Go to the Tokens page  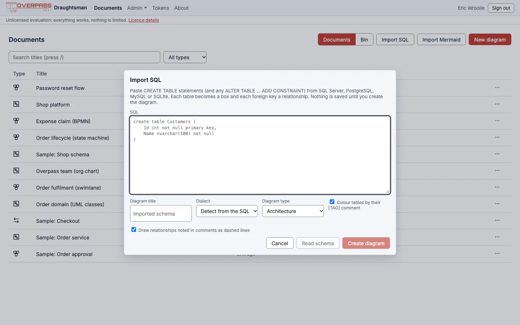(160, 8)
